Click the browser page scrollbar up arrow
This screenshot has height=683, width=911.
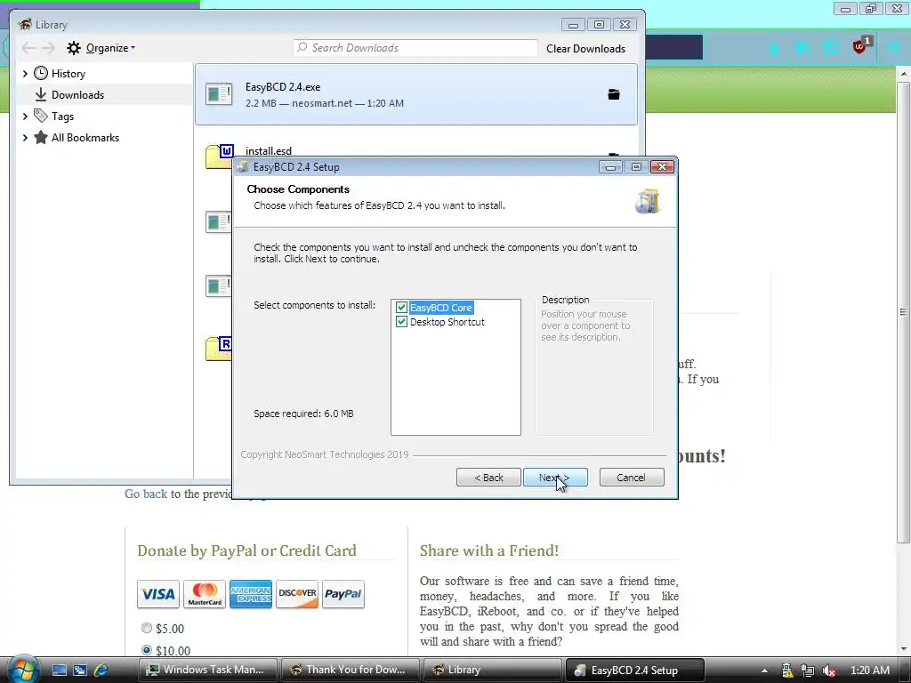point(903,75)
